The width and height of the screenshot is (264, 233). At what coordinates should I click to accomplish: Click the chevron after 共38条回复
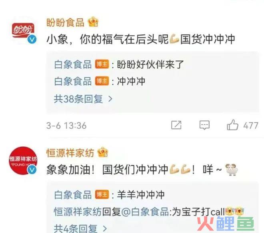[x=110, y=99]
